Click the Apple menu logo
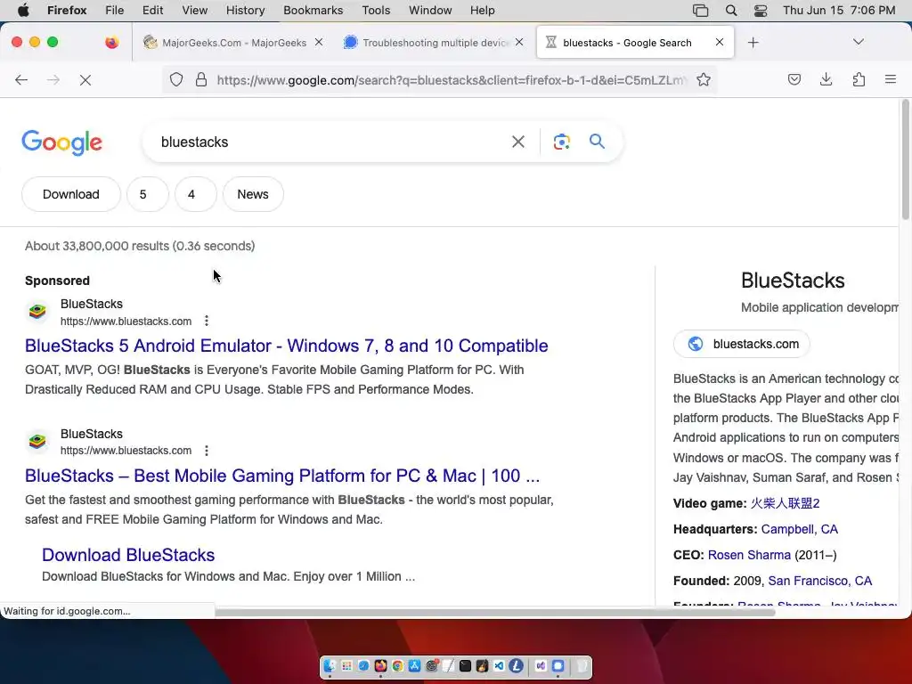Image resolution: width=912 pixels, height=684 pixels. point(23,11)
